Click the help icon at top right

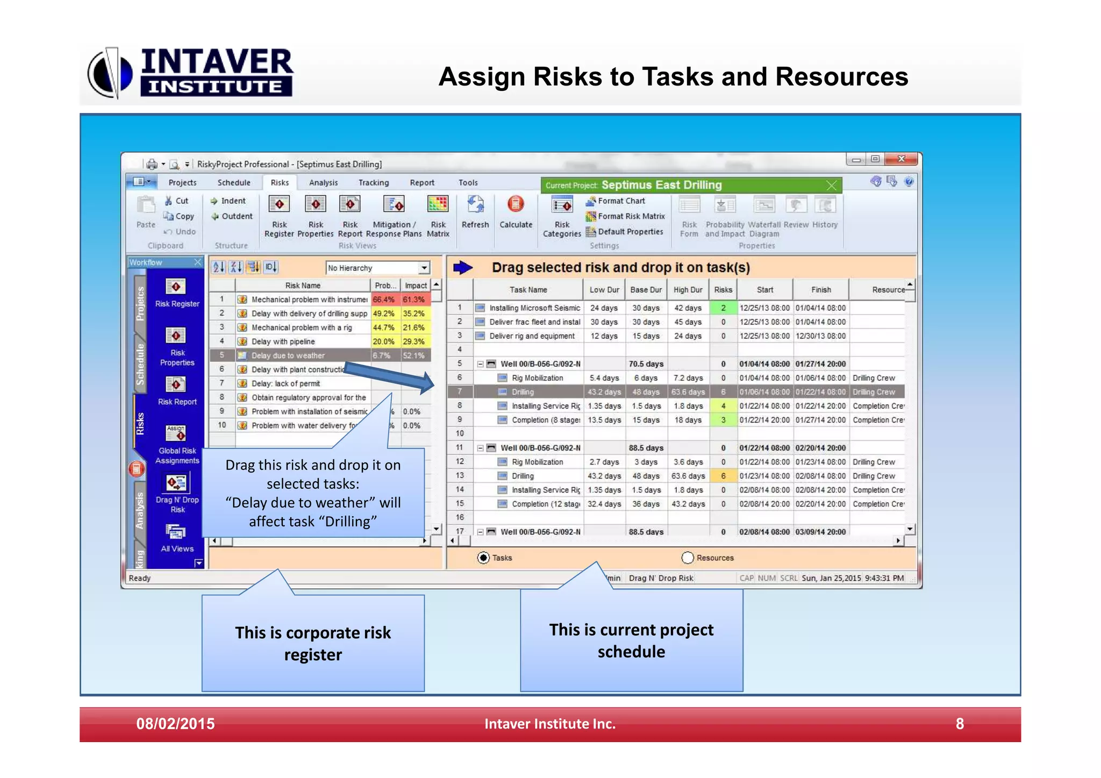pos(909,182)
